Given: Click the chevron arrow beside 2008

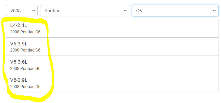Looking at the screenshot, I should coord(34,11).
